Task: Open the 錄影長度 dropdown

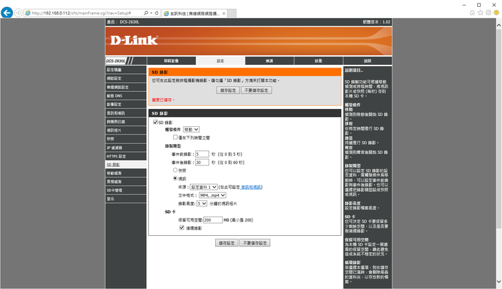Action: tap(201, 203)
